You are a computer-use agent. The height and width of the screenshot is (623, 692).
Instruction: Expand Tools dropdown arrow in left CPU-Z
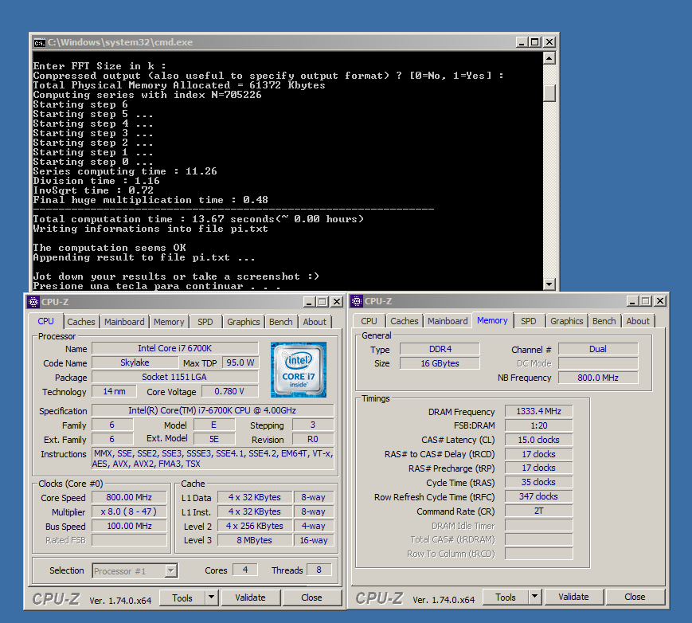[x=211, y=598]
